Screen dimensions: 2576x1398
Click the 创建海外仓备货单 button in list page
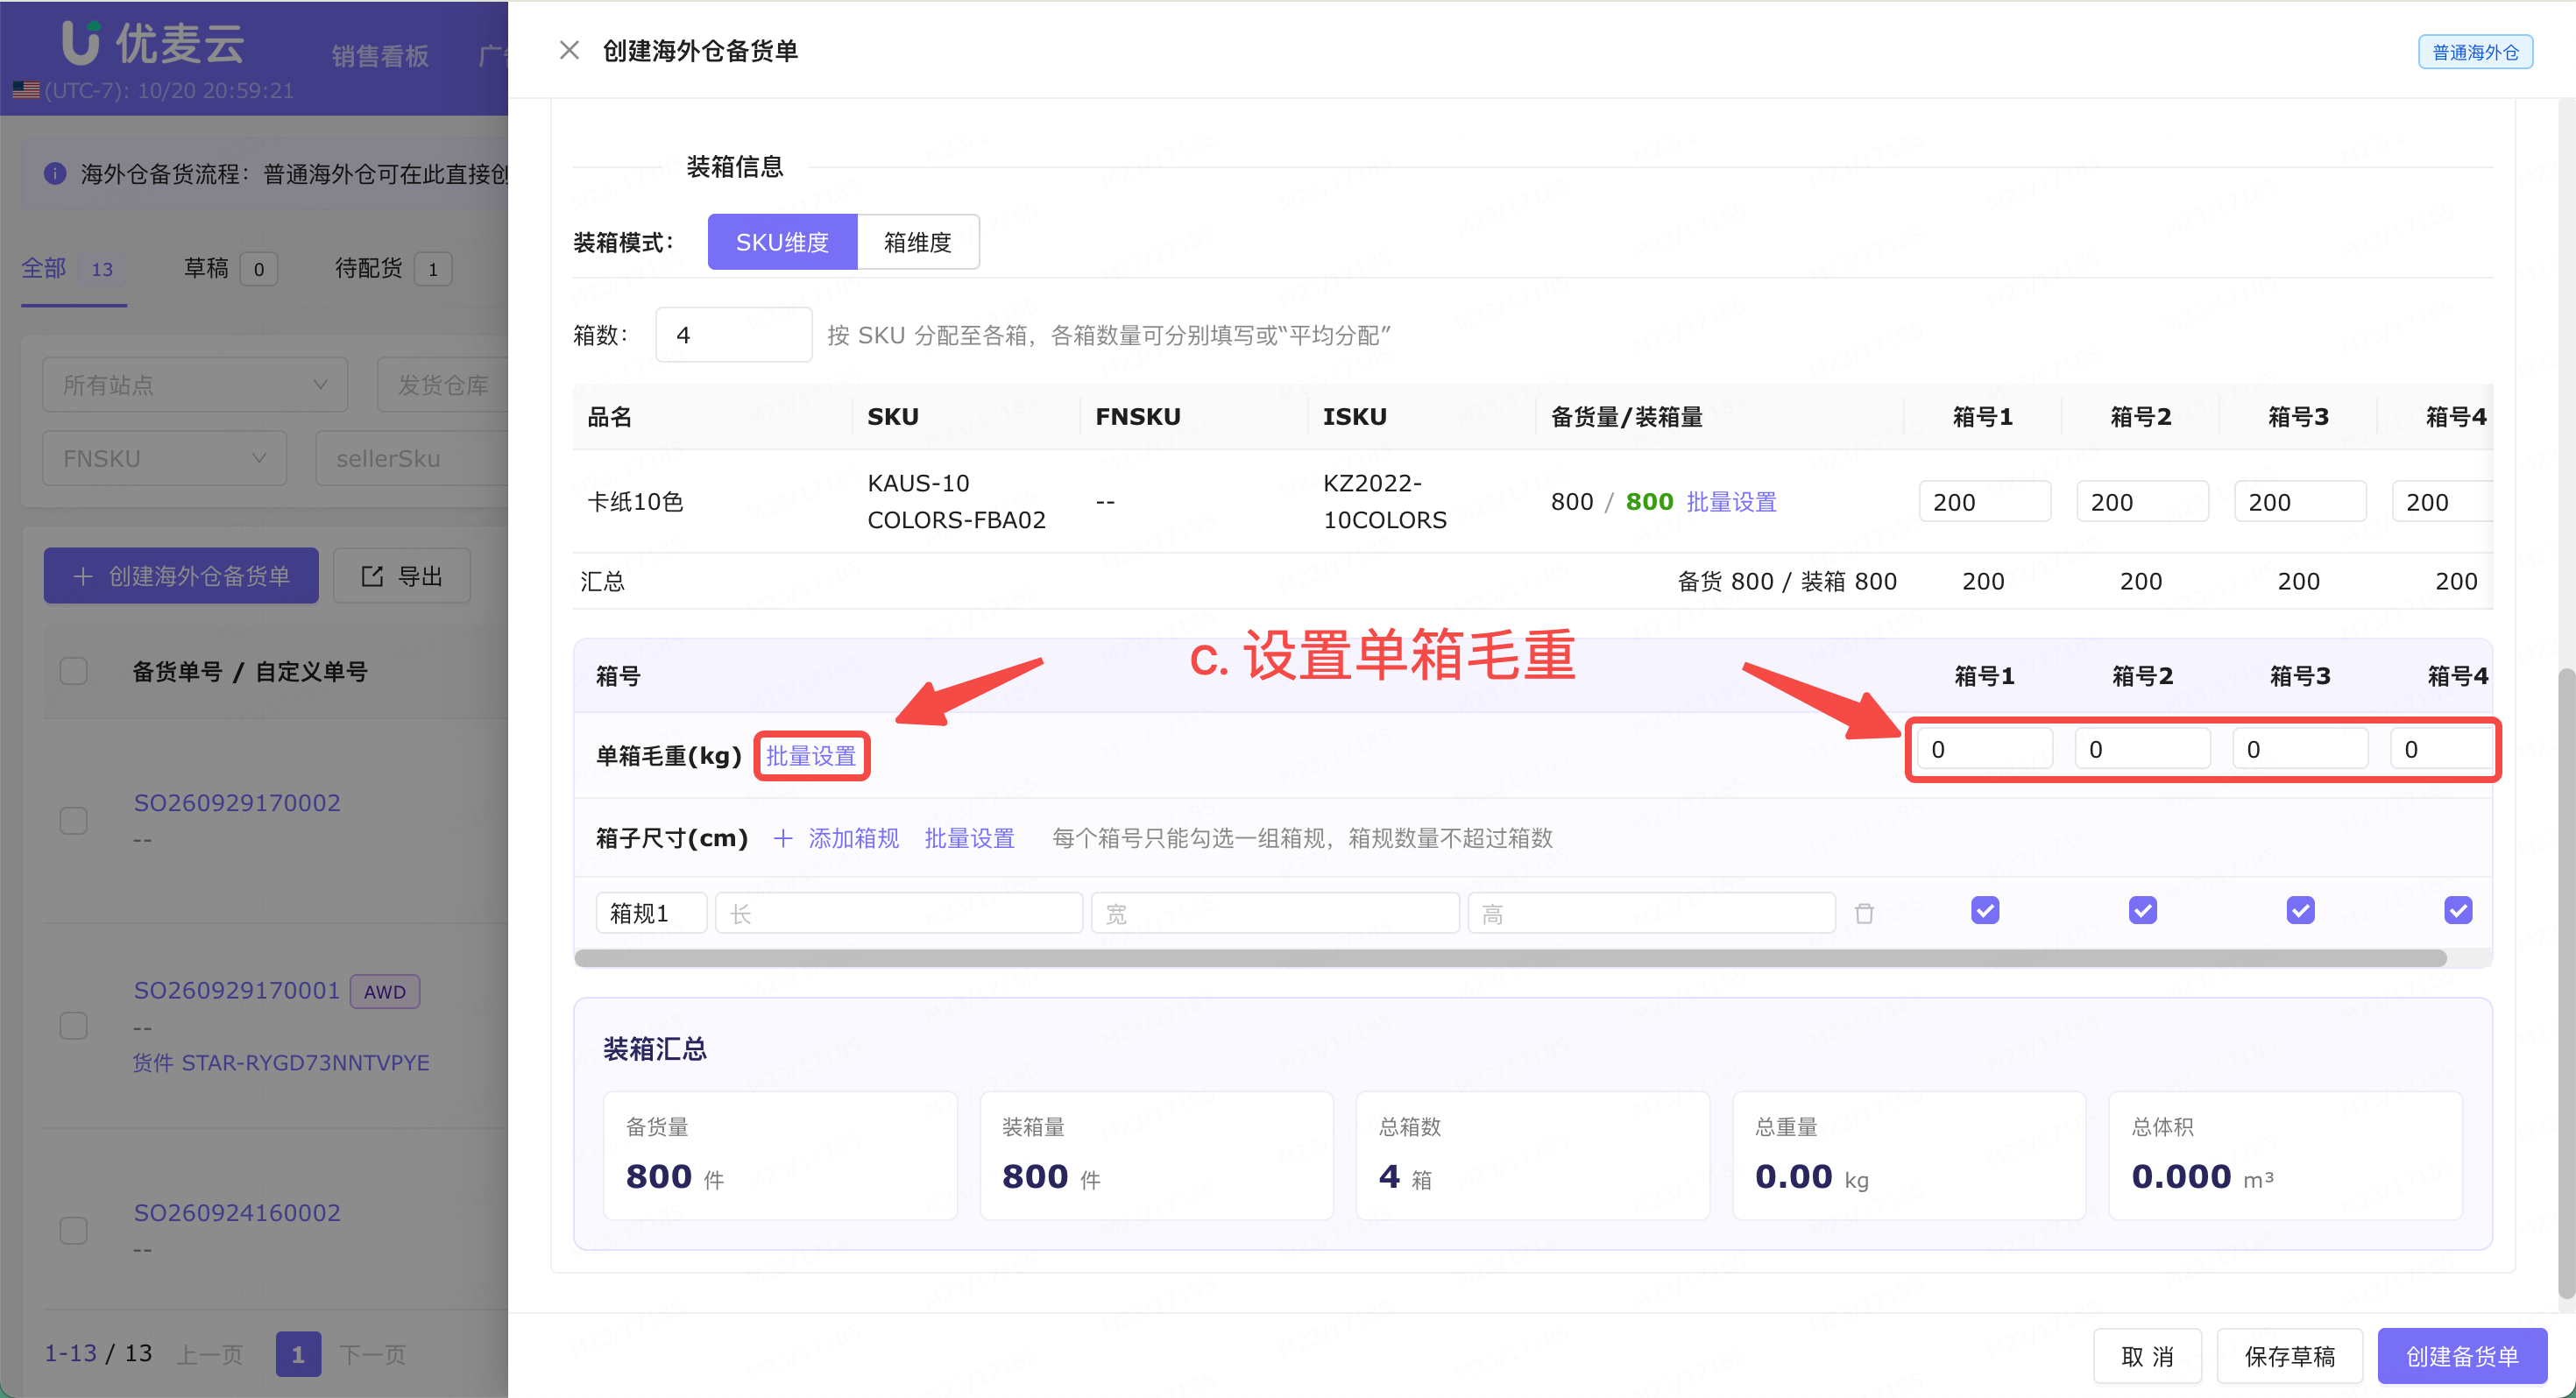coord(181,576)
